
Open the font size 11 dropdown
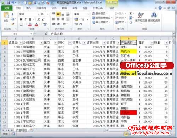(48, 14)
